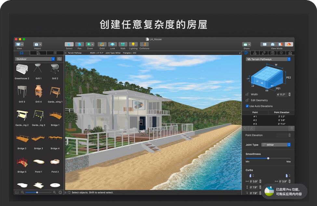Click the info icon on the 3D view header

pos(240,53)
